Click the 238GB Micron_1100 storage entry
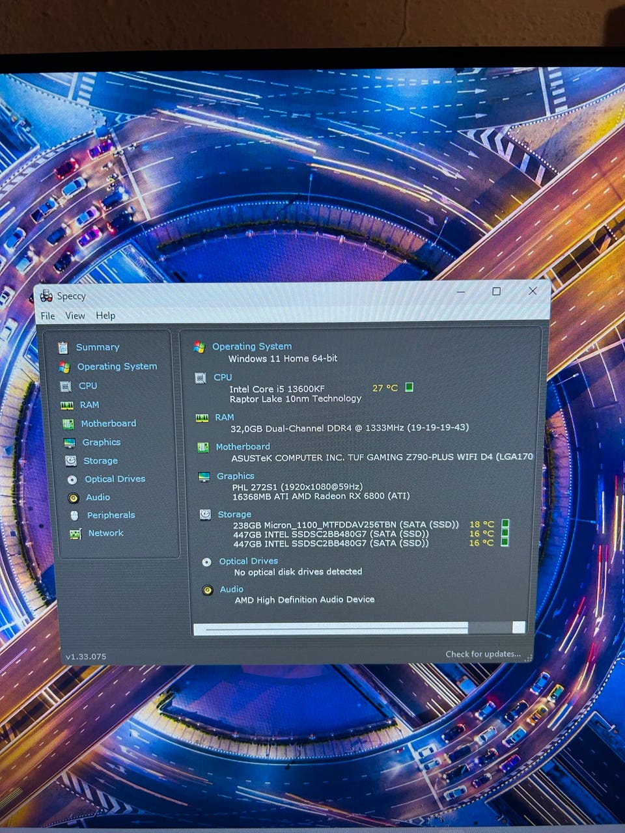 coord(346,525)
